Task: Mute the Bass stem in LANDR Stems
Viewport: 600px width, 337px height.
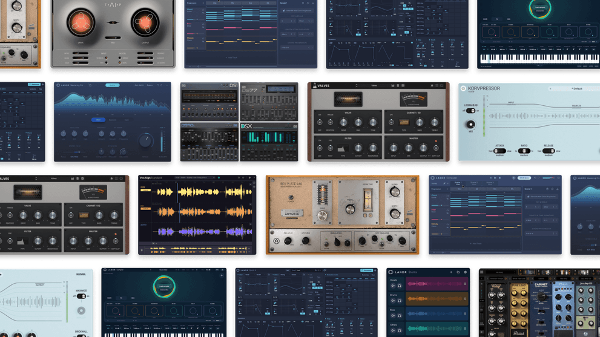Action: pyautogui.click(x=393, y=316)
